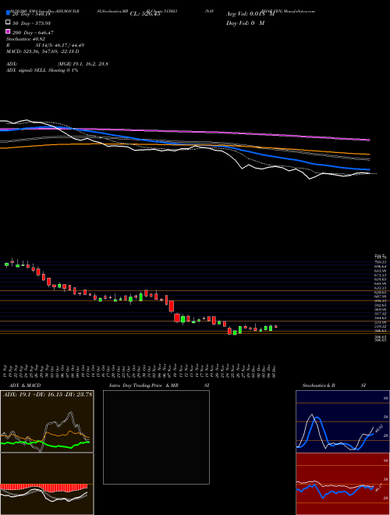This screenshot has height=515, width=390.
Task: Click the 'Stochastics: 49.82' reading
Action: click(x=26, y=39)
